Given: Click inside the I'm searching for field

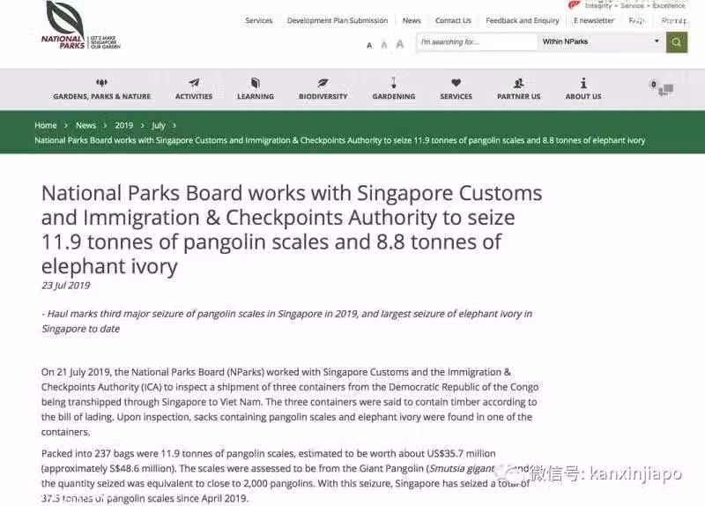Looking at the screenshot, I should pos(477,42).
